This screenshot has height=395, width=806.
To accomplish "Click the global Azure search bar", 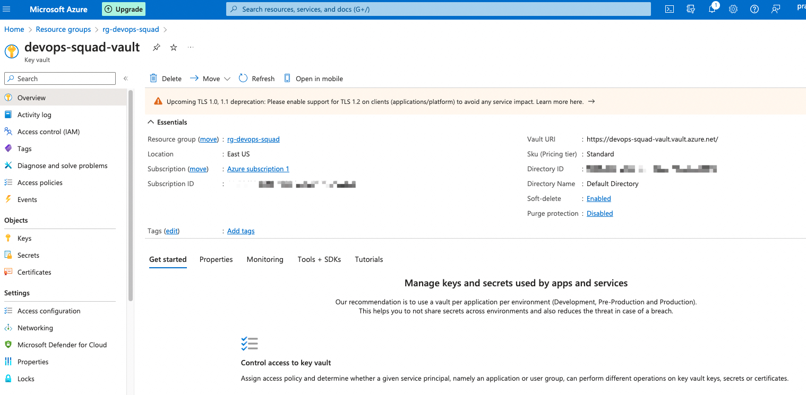I will click(438, 8).
